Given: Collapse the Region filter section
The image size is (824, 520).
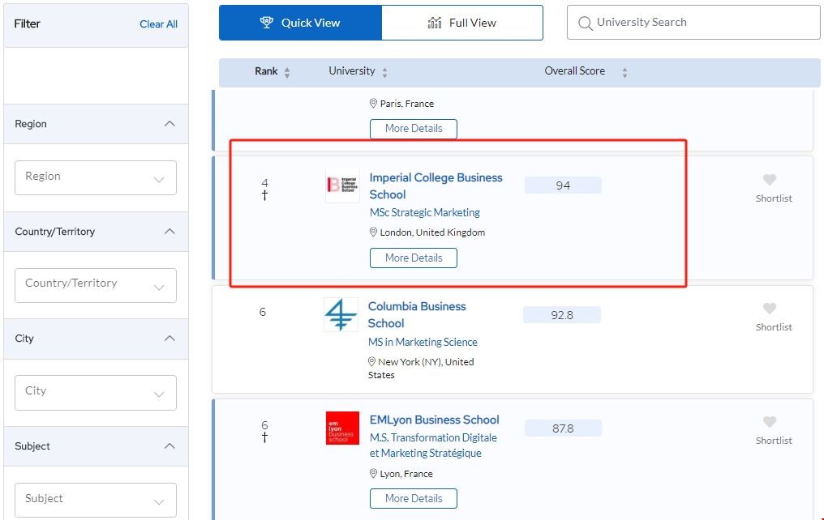Looking at the screenshot, I should pos(170,124).
